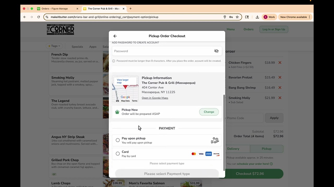Open Mom's Favorite Salmon item
Image resolution: width=334 pixels, height=187 pixels.
pyautogui.click(x=165, y=183)
